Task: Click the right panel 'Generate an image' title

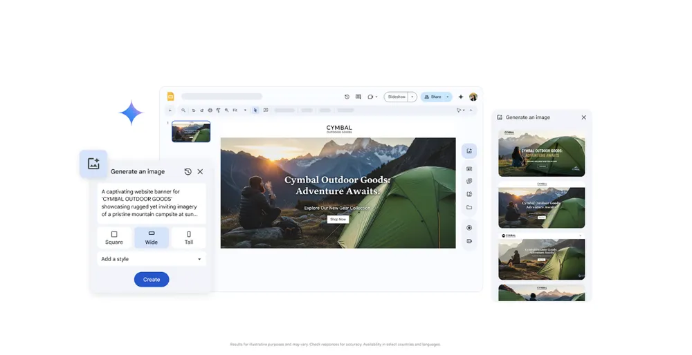Action: click(528, 117)
